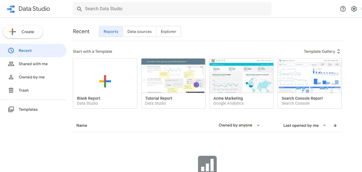Open the settings gear icon

[354, 9]
